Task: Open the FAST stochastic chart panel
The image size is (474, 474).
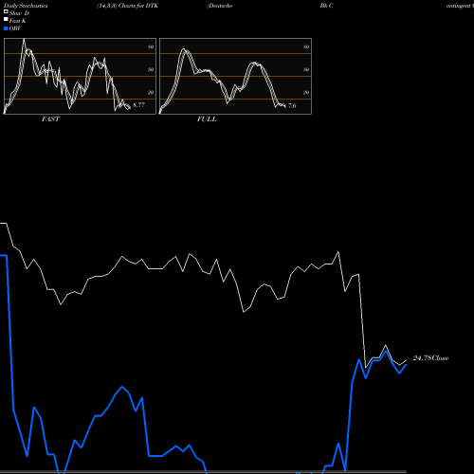Action: point(80,76)
